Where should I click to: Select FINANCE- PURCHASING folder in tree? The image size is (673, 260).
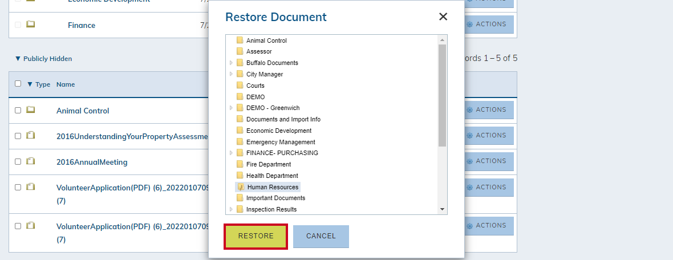(282, 153)
